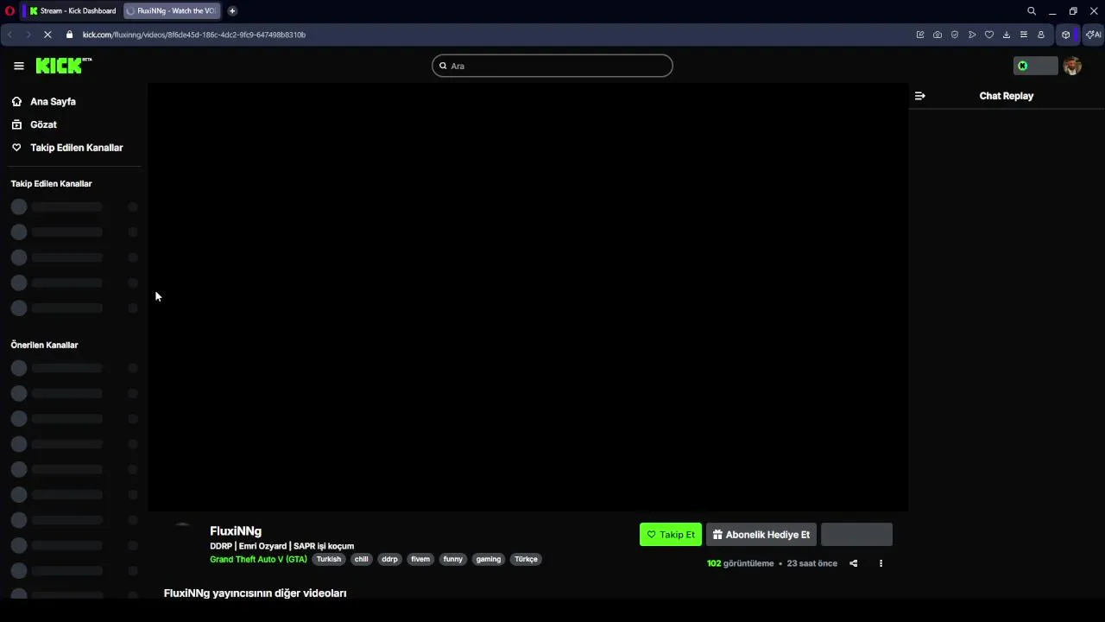Switch to the Stream - Kick Dashboard tab

(x=72, y=11)
